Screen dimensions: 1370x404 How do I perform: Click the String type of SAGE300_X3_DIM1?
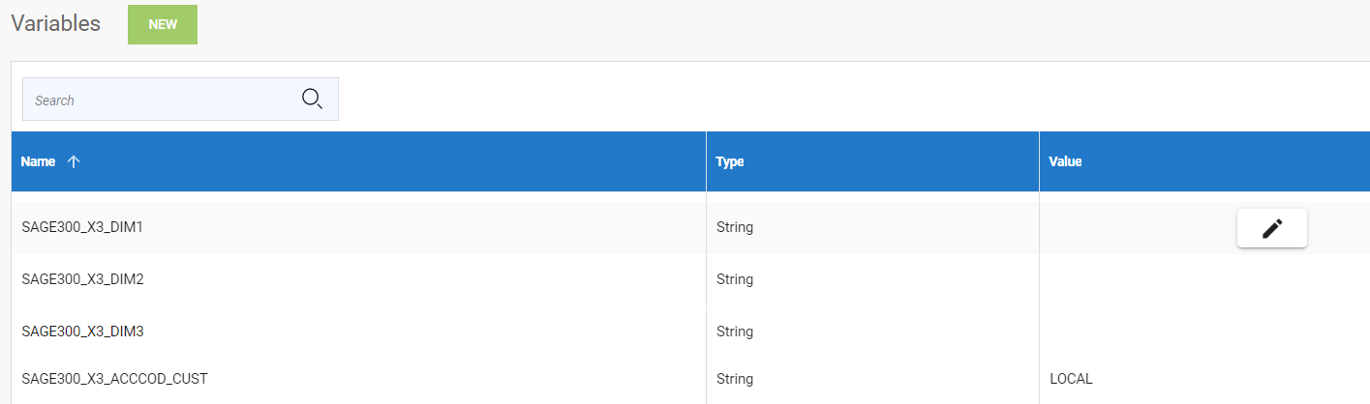tap(735, 227)
